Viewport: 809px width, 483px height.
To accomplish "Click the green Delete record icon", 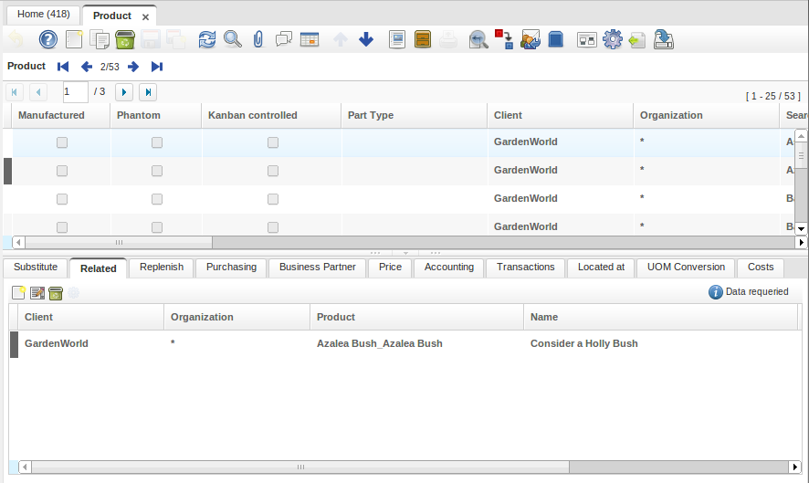I will (x=125, y=39).
